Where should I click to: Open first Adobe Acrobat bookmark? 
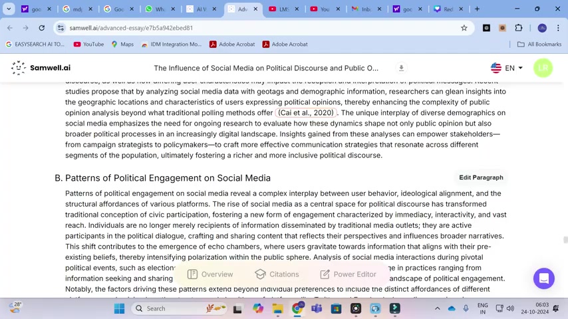(232, 44)
